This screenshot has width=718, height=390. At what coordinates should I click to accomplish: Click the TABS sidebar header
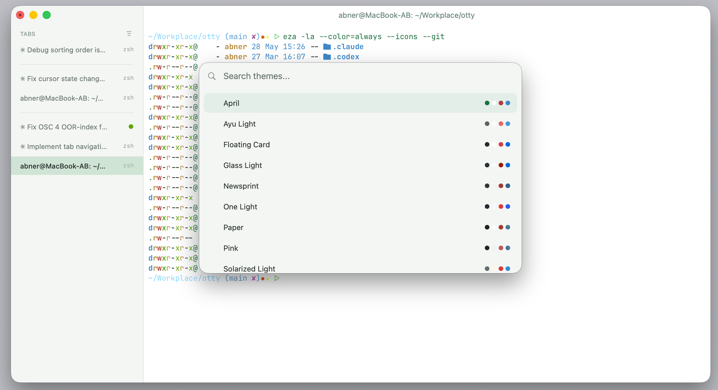point(28,34)
